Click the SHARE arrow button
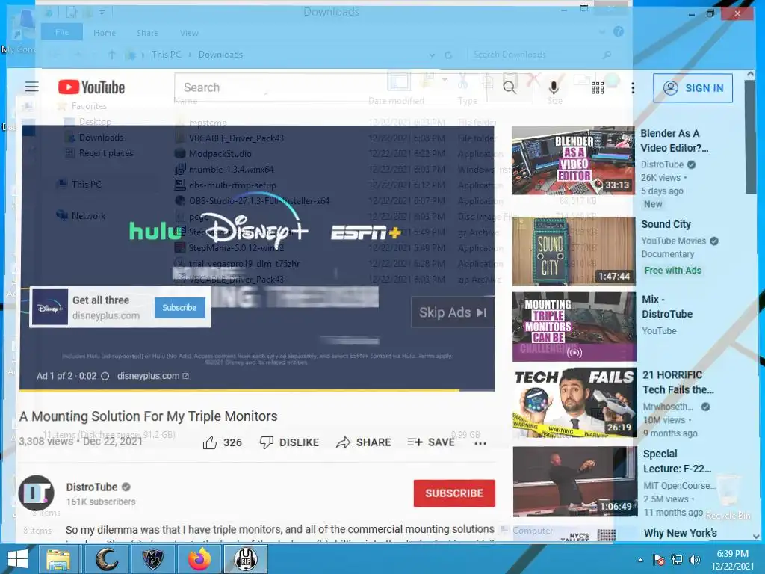The width and height of the screenshot is (765, 574). click(x=364, y=442)
